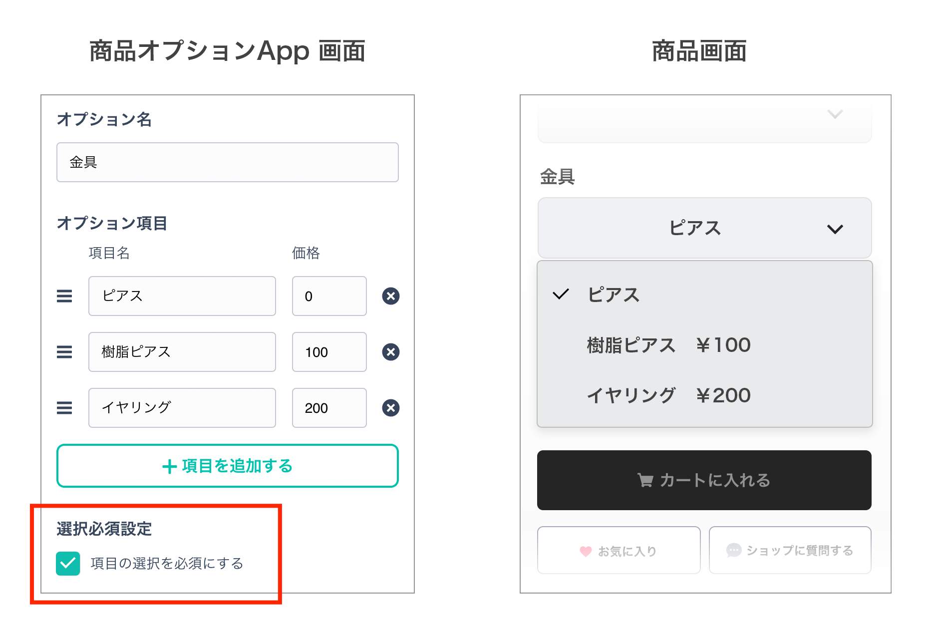Select the checked ピアス menu option
The width and height of the screenshot is (933, 631).
click(x=613, y=295)
